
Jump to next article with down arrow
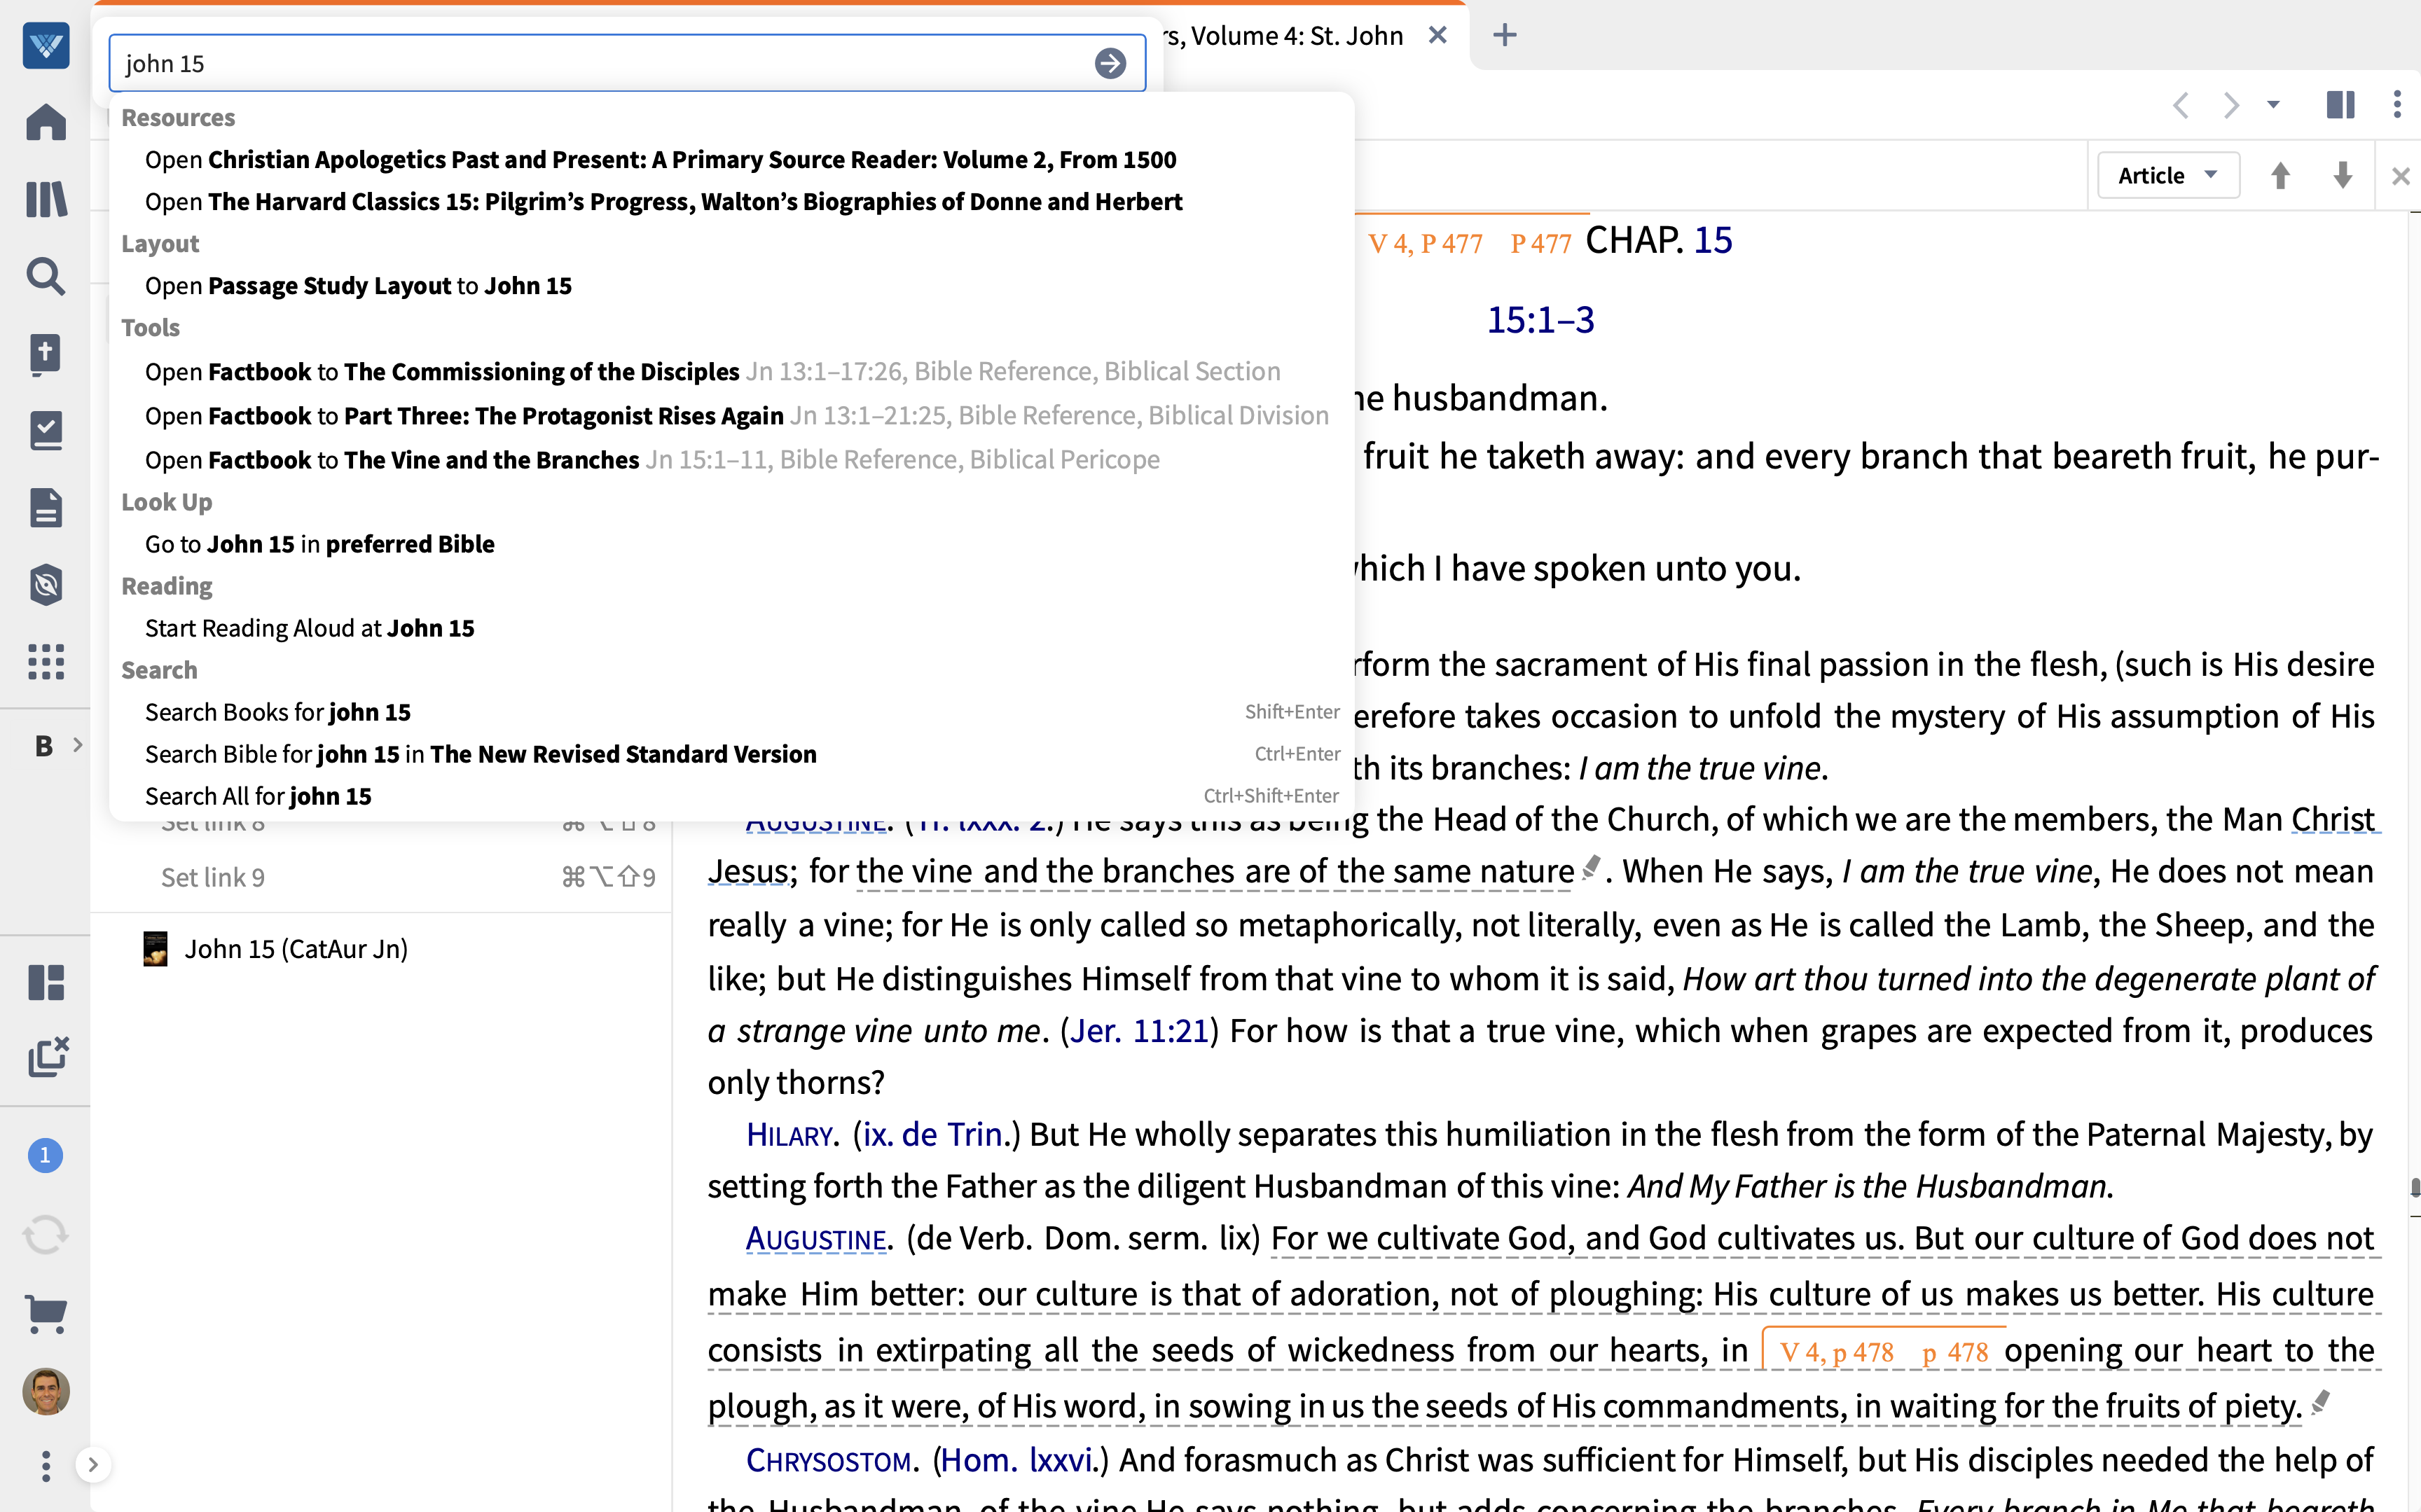point(2342,176)
